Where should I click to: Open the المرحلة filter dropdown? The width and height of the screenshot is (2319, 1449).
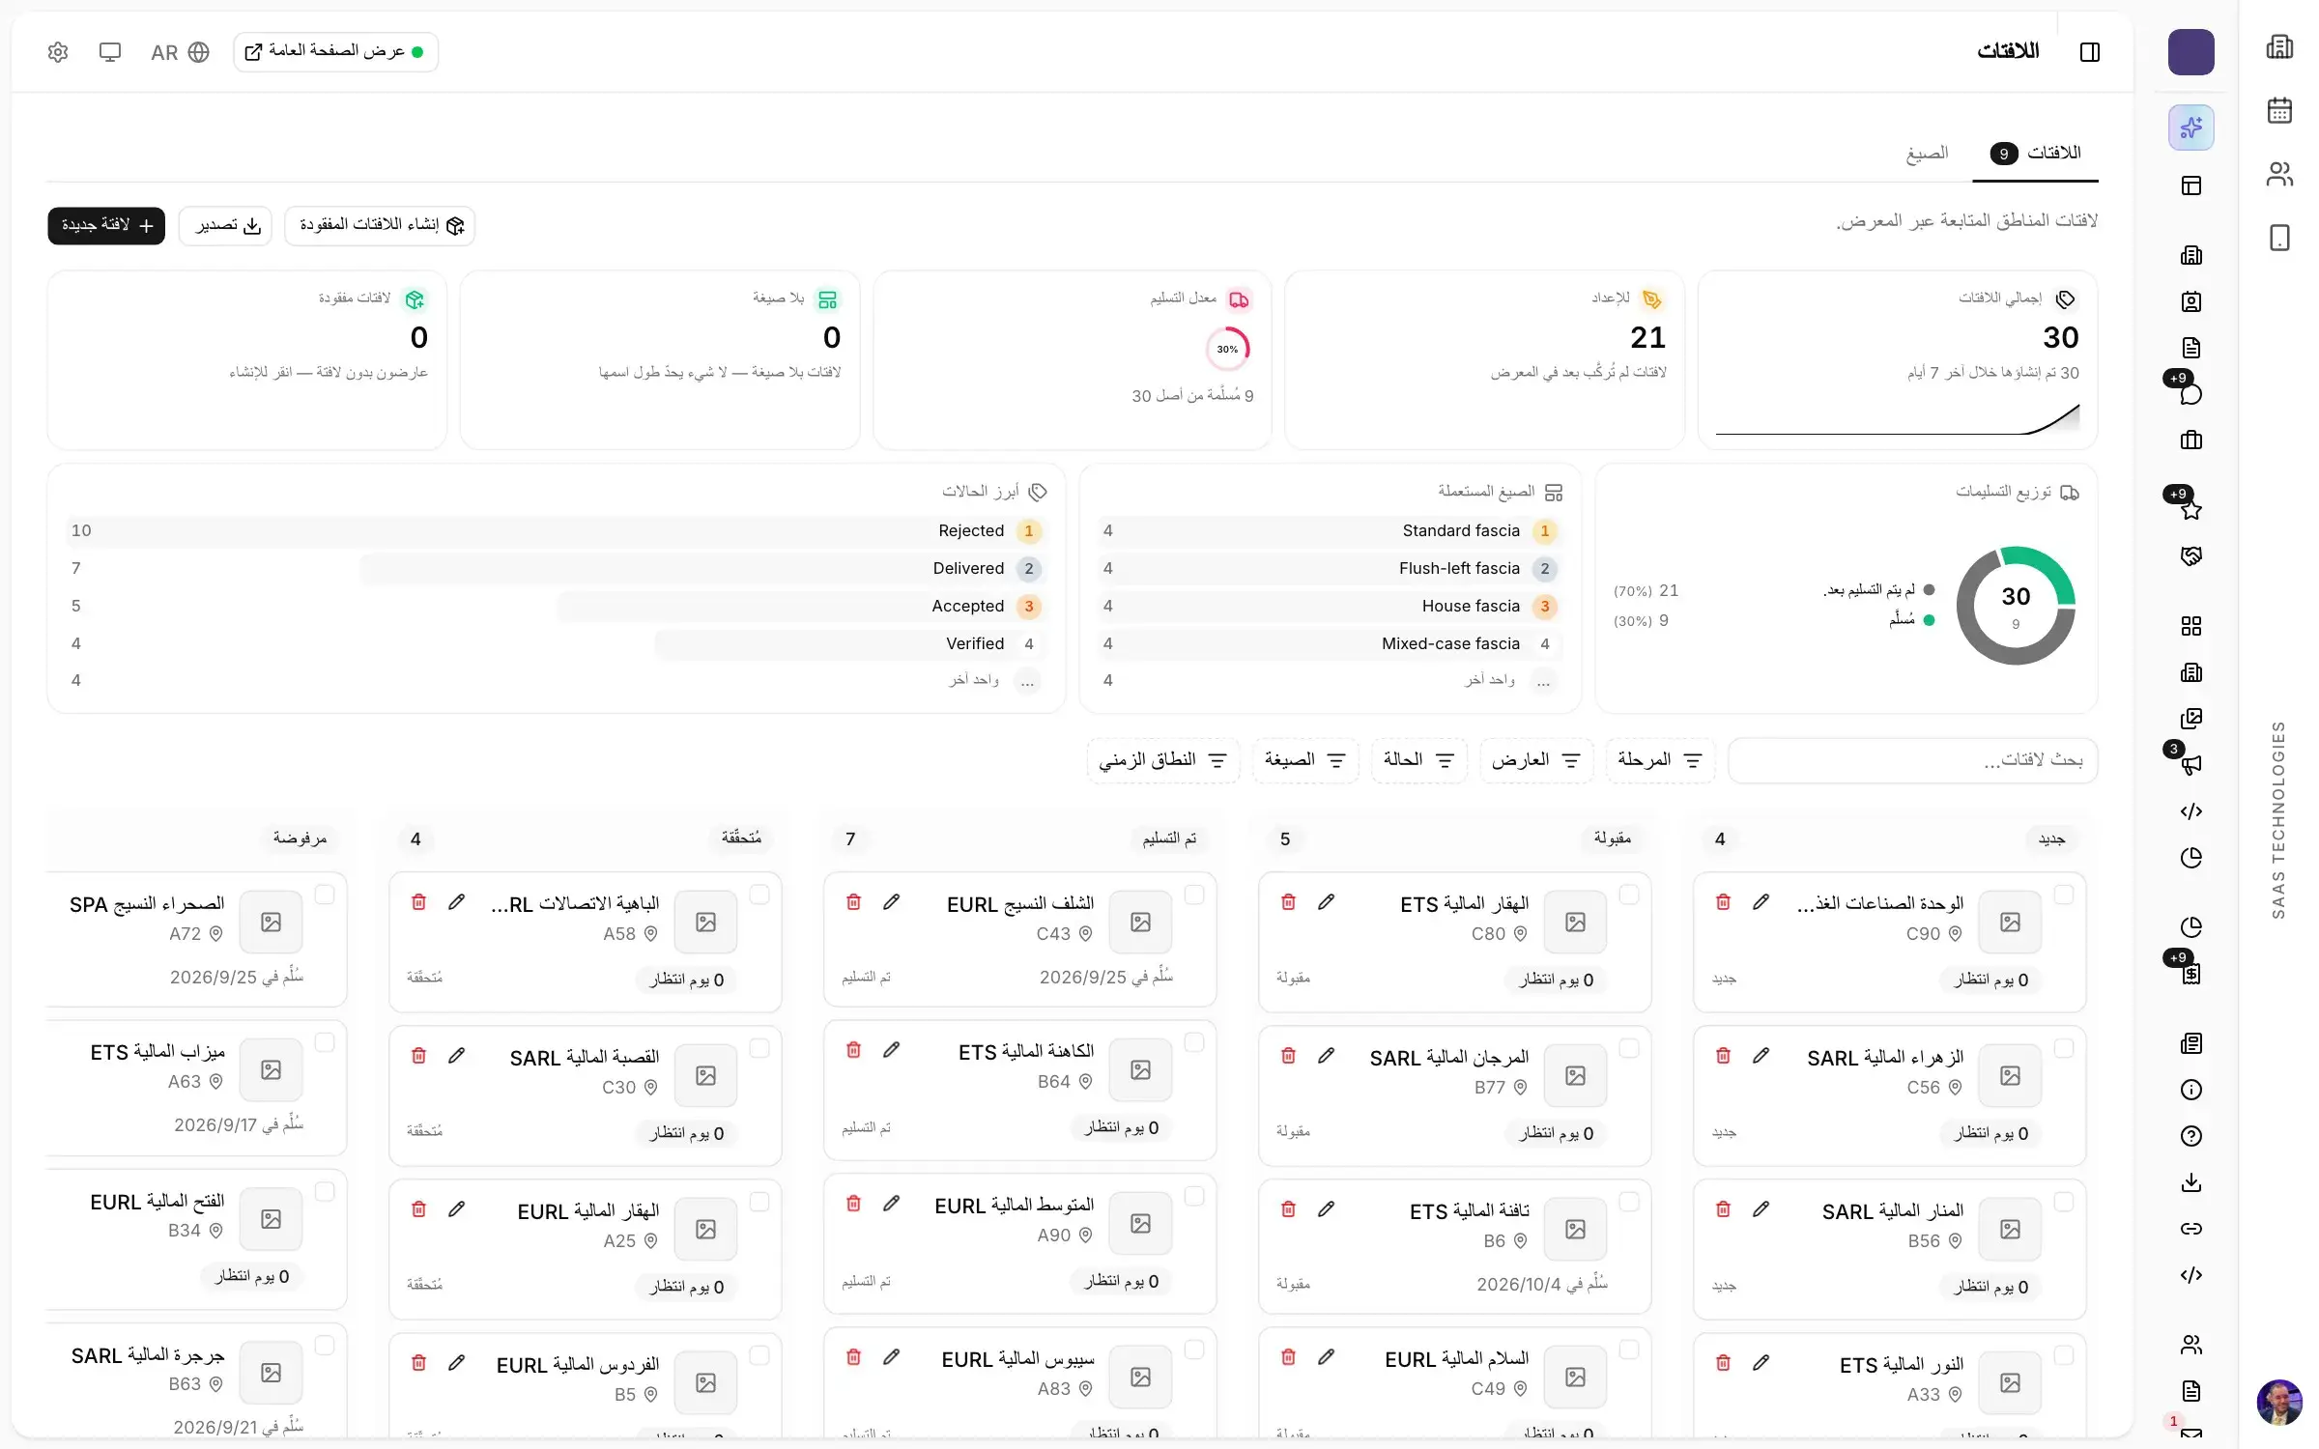(1660, 761)
